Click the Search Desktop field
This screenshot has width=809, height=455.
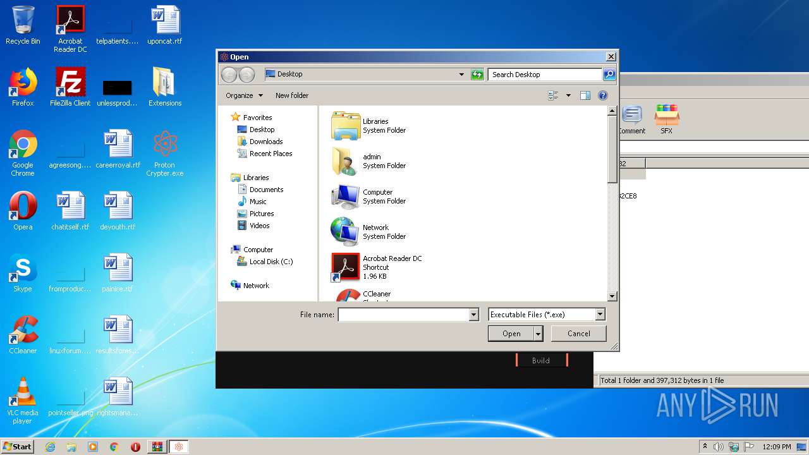coord(545,75)
